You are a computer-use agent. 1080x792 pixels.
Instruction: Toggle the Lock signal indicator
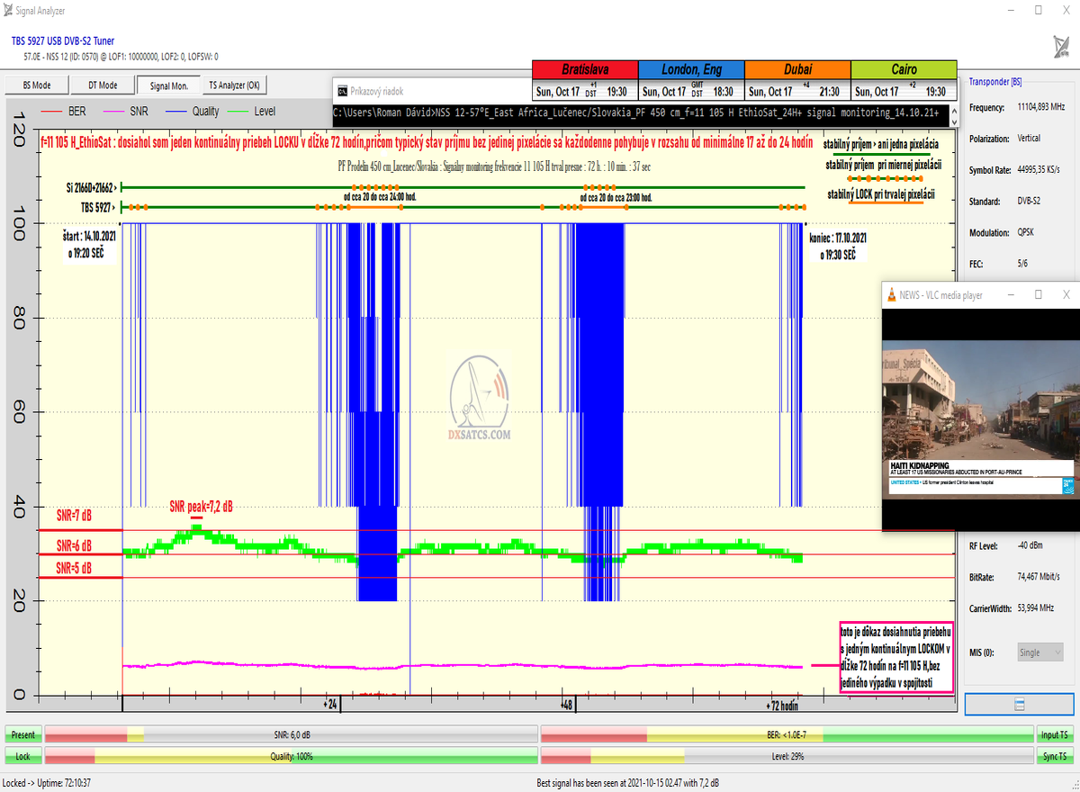pos(22,756)
